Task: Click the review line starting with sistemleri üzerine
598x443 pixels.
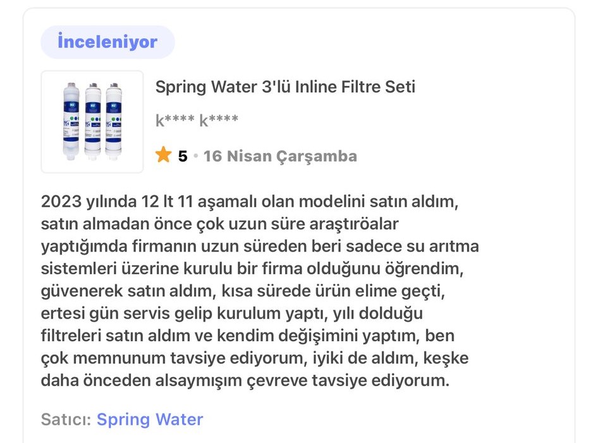Action: 252,269
